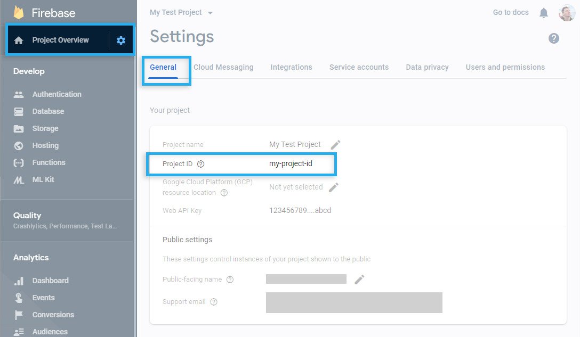Viewport: 580px width, 337px height.
Task: Go to docs link
Action: tap(511, 13)
